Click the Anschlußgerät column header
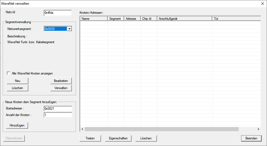 tap(184, 19)
